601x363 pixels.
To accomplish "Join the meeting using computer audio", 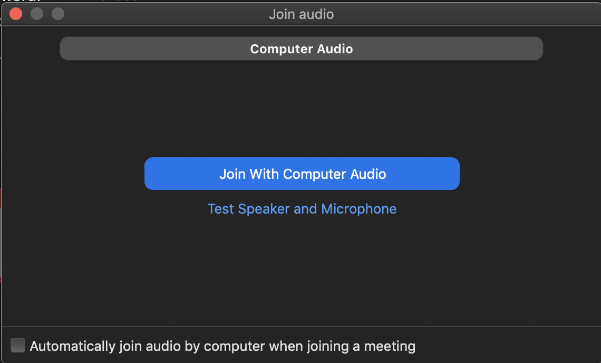I will point(302,174).
